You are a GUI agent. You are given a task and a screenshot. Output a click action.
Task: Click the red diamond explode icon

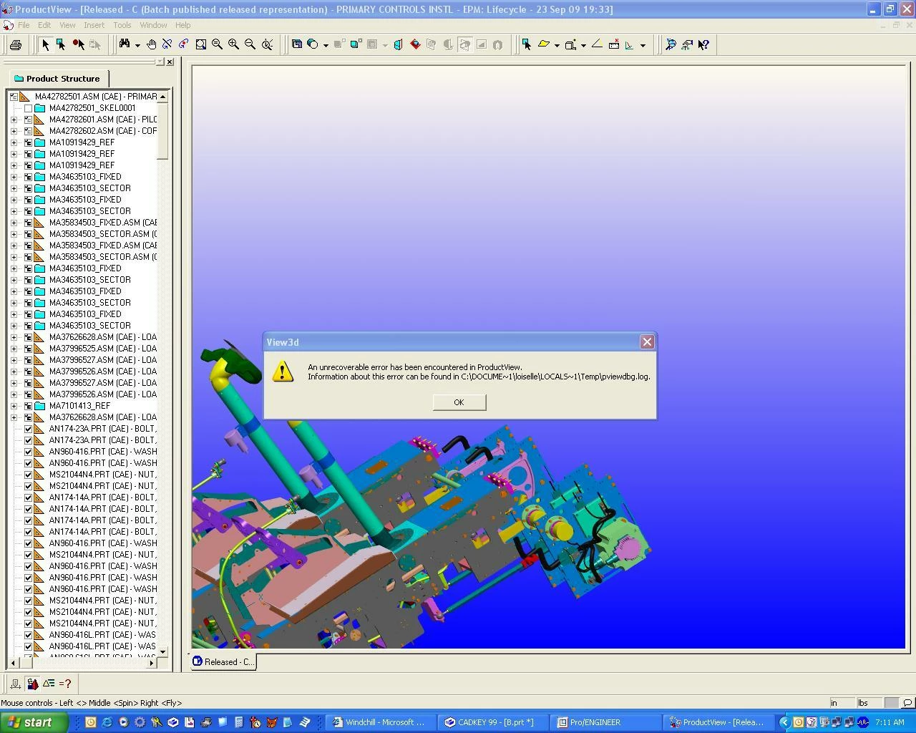pyautogui.click(x=415, y=44)
